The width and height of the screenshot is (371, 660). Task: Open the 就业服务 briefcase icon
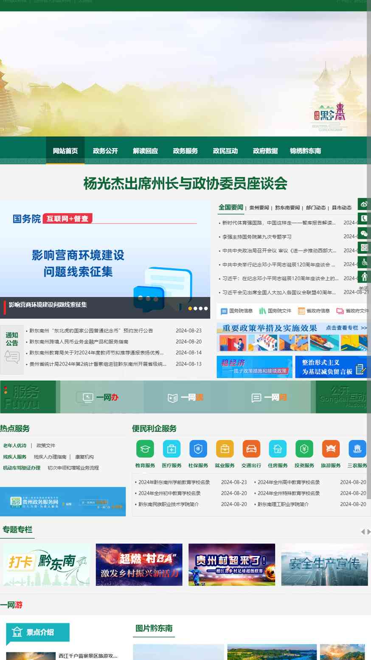225,449
